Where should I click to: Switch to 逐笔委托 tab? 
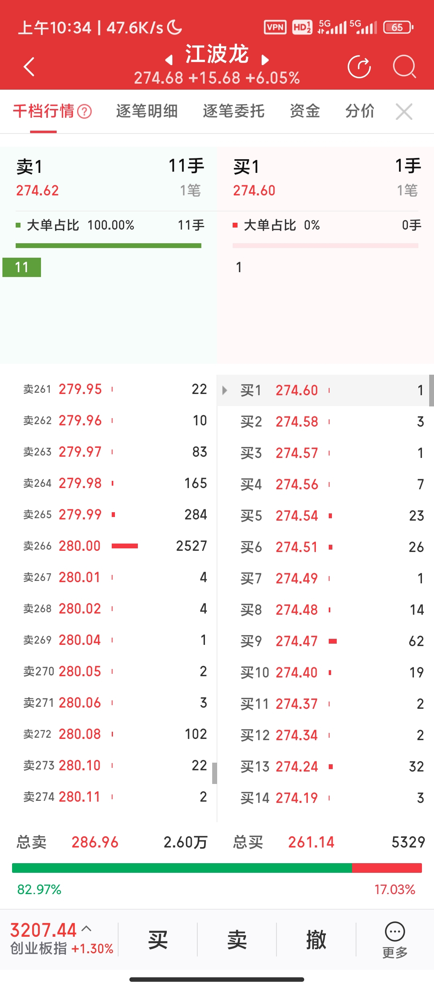[233, 111]
